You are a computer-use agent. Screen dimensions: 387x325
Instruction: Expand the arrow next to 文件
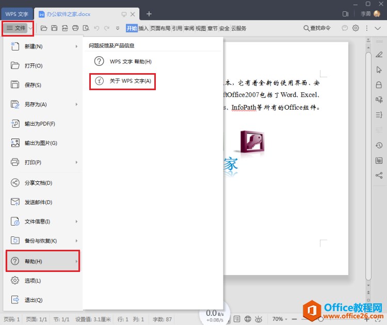(30, 28)
